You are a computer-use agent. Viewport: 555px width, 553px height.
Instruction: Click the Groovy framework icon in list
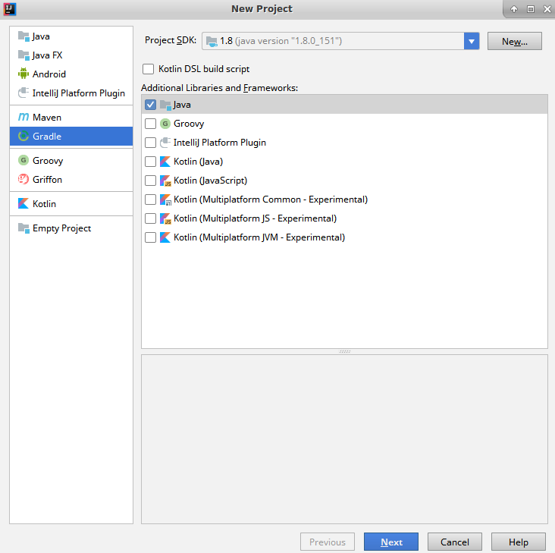[x=165, y=124]
